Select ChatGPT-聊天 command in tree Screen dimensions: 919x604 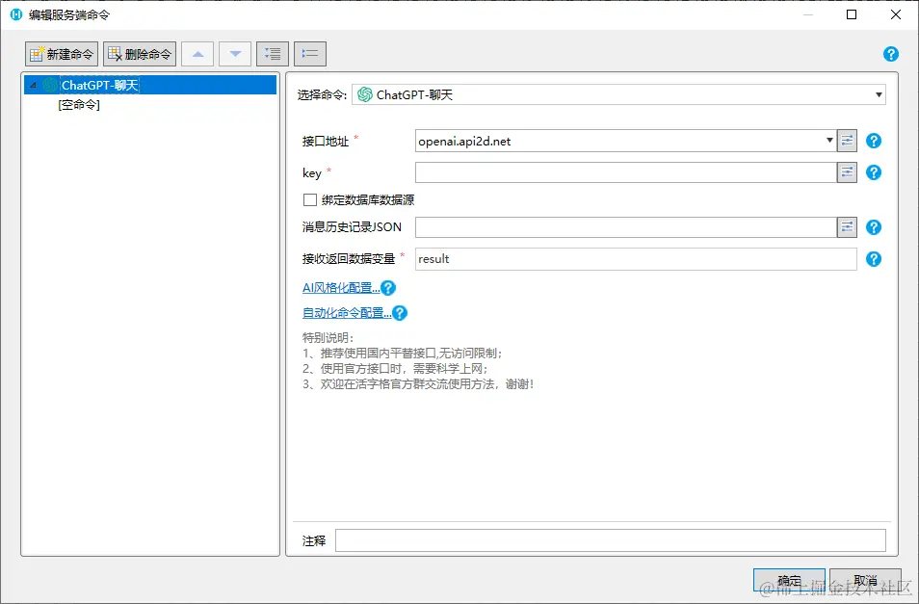click(150, 85)
